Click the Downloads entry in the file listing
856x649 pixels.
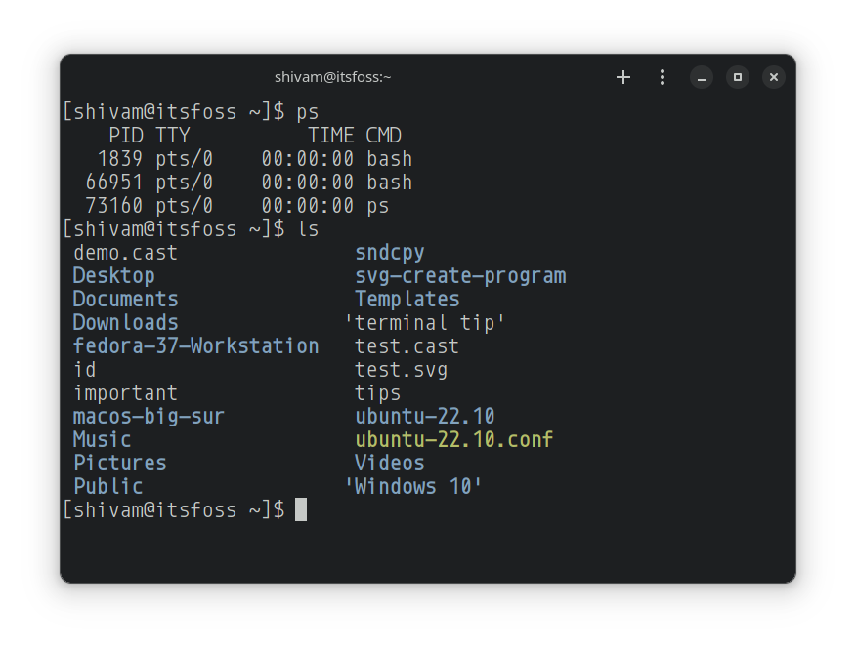[125, 322]
